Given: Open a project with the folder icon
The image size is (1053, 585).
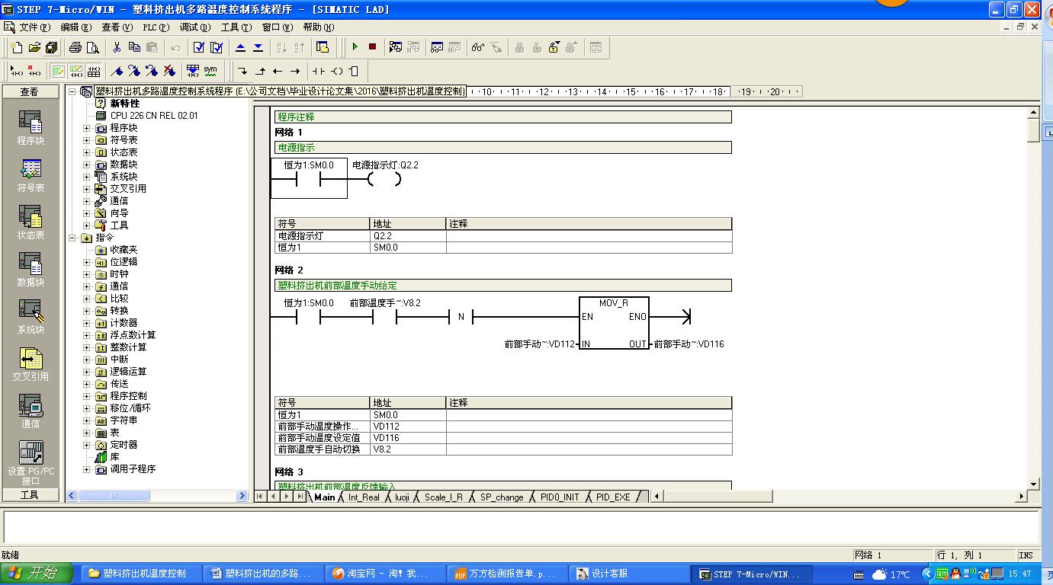Looking at the screenshot, I should [x=34, y=47].
